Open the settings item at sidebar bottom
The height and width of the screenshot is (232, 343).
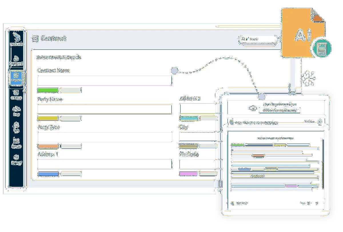coord(16,160)
